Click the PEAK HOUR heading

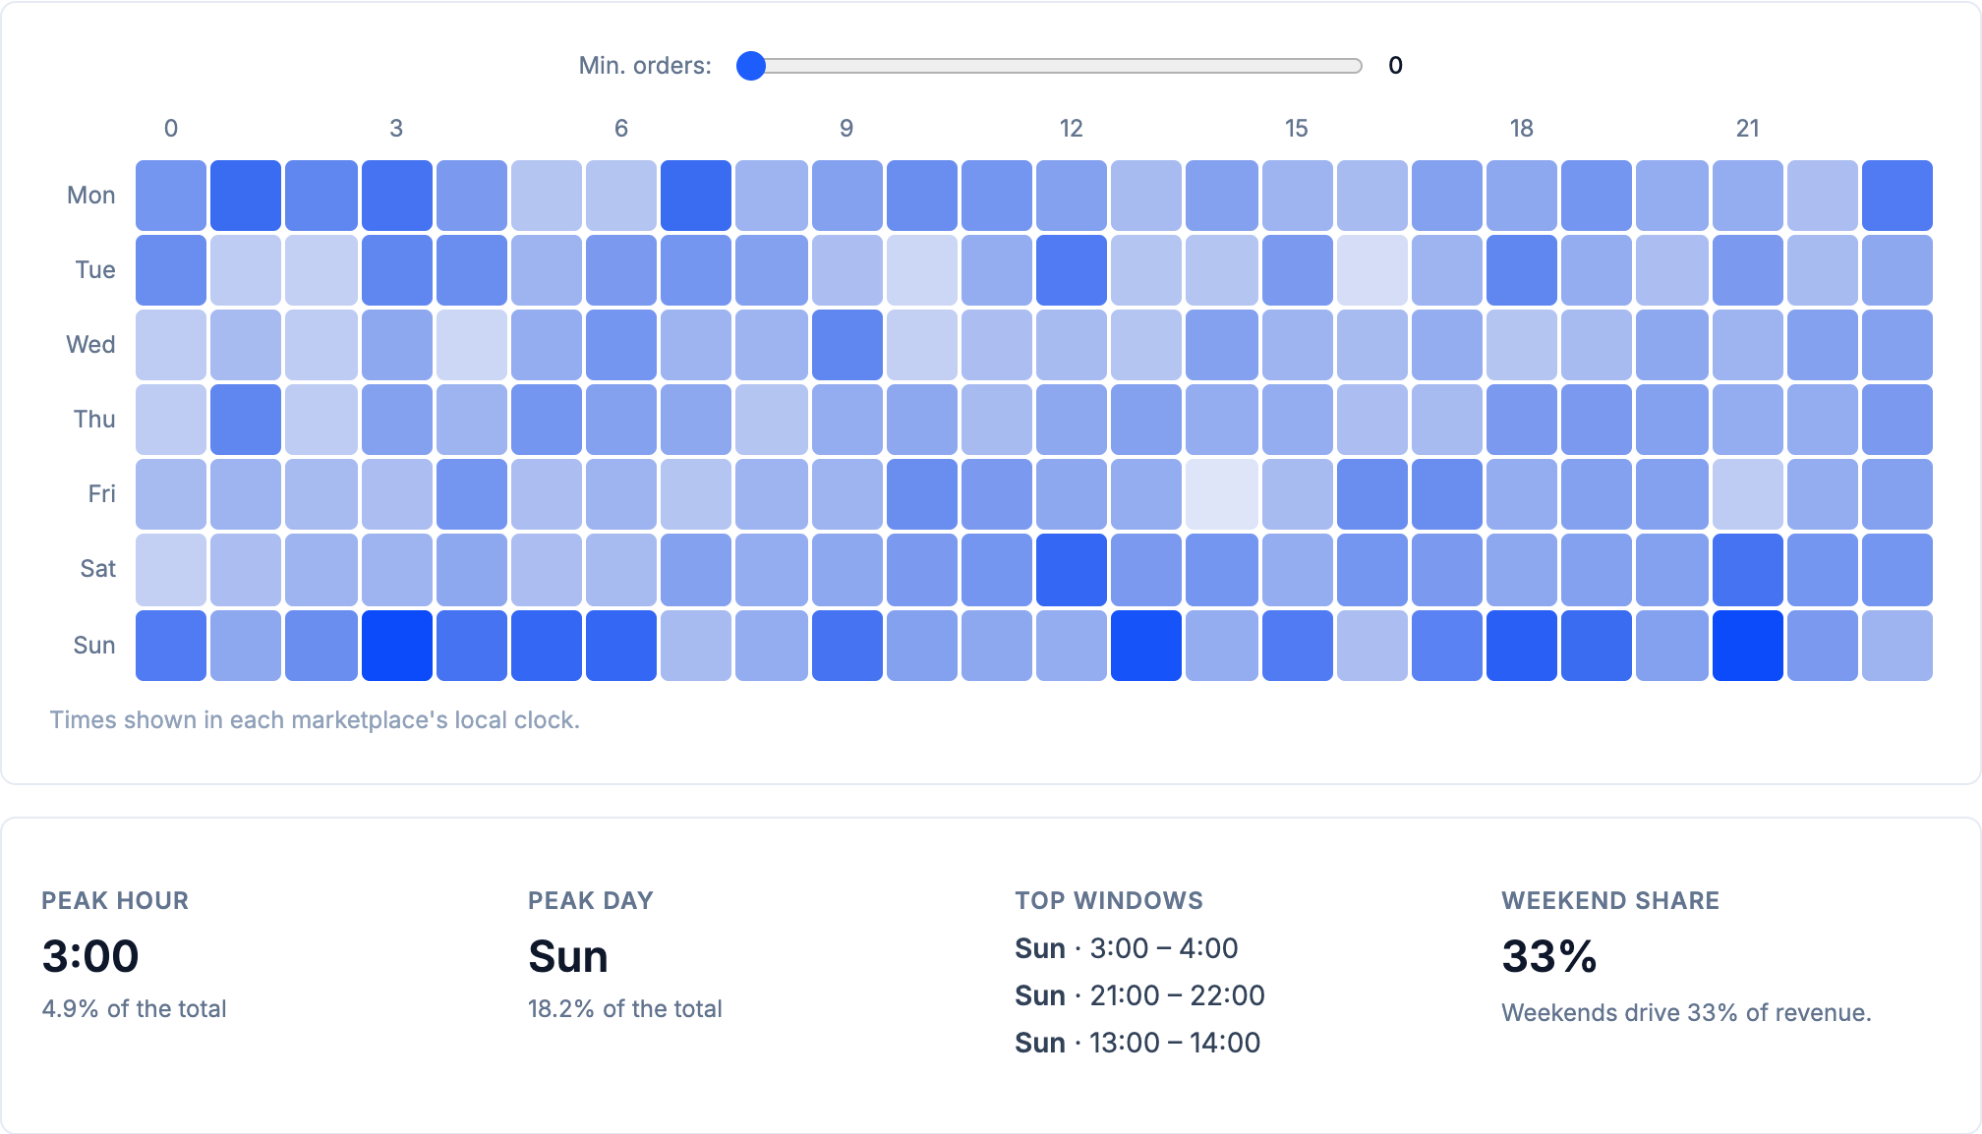pyautogui.click(x=115, y=901)
